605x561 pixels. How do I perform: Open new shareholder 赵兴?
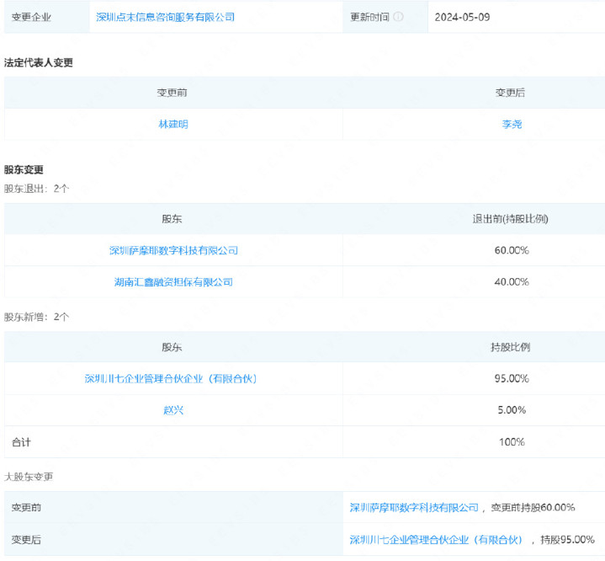coord(173,410)
